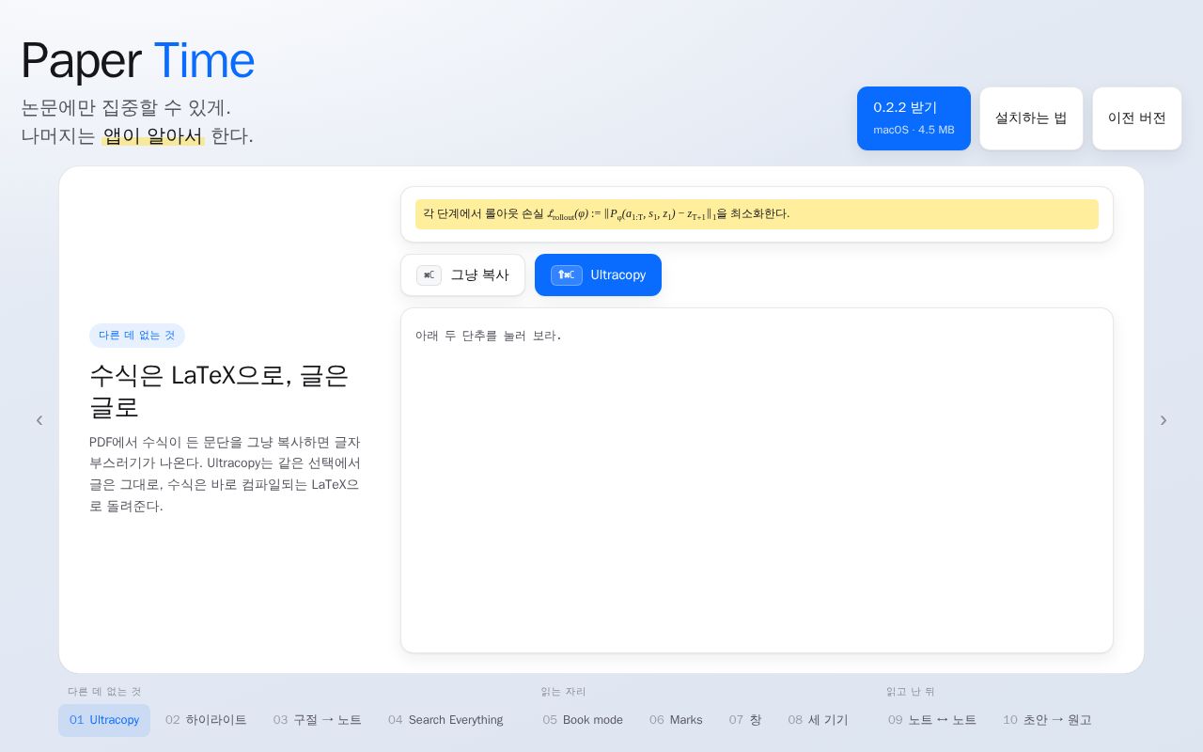Open the 이전 버전 previous versions
This screenshot has height=752, width=1203.
(x=1137, y=118)
